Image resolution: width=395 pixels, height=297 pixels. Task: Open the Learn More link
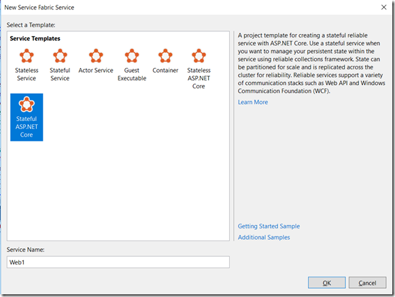[253, 102]
